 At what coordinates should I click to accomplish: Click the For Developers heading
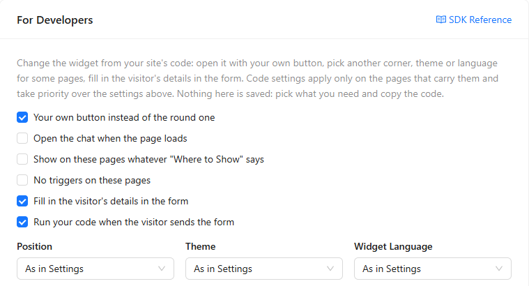tap(54, 20)
